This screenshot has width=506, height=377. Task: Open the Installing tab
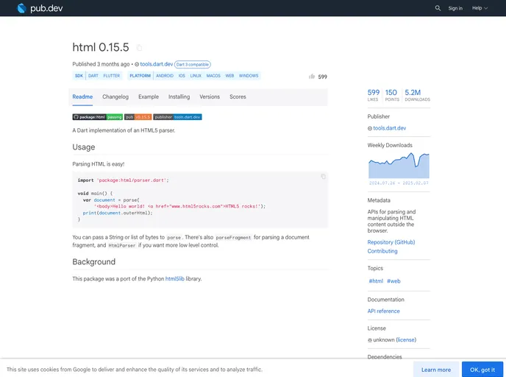coord(179,97)
